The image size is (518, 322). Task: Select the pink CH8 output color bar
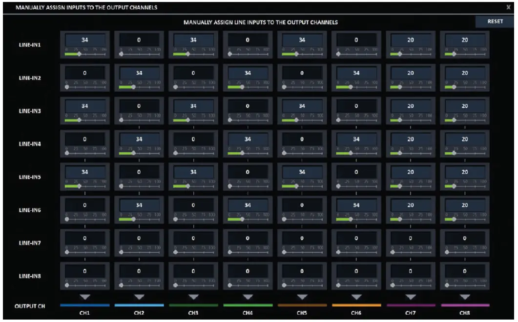pyautogui.click(x=465, y=305)
